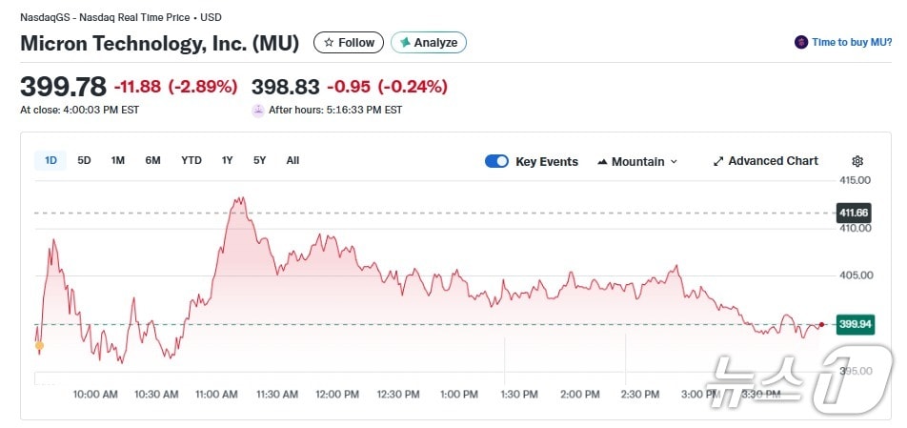Select the 1M time range

click(x=117, y=160)
